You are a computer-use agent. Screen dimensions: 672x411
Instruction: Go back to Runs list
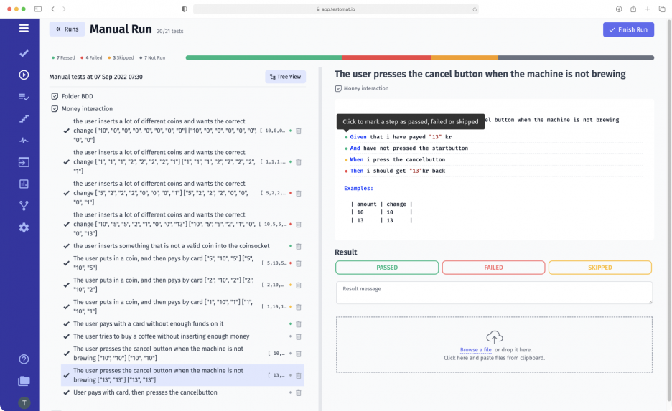click(67, 29)
